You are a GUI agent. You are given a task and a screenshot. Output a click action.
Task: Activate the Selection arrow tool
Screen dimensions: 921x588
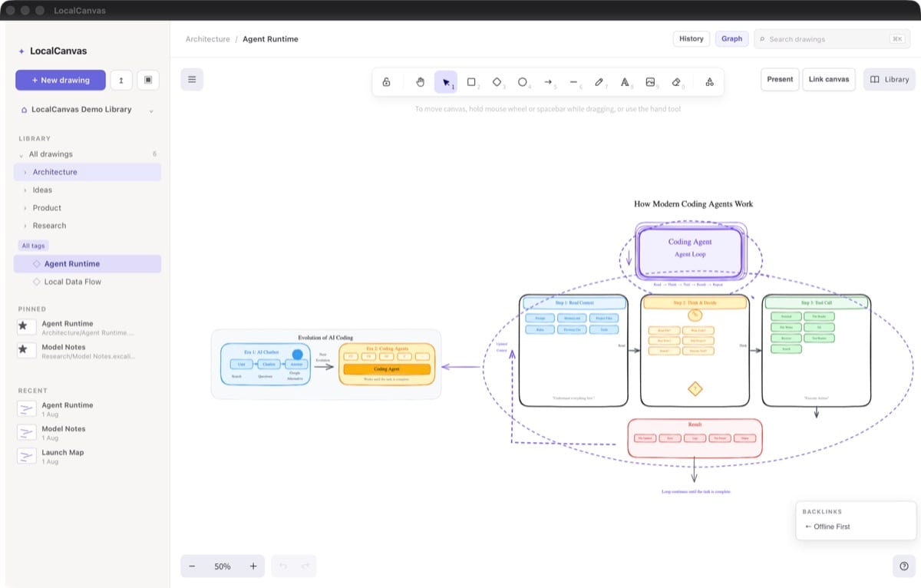(x=446, y=82)
